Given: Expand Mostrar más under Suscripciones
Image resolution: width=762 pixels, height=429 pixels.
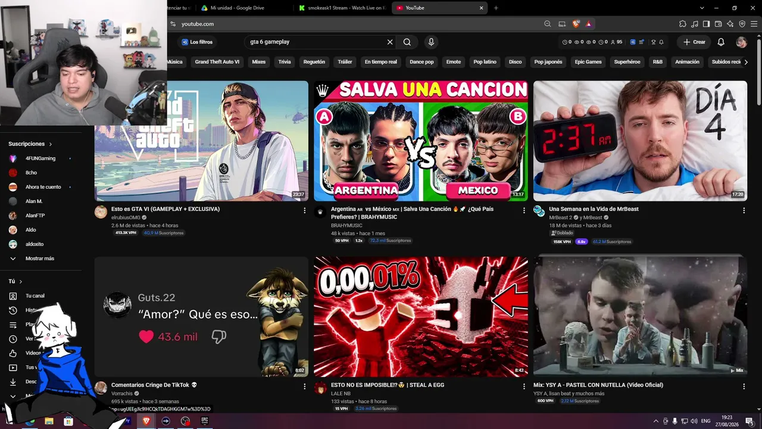Looking at the screenshot, I should click(x=39, y=259).
